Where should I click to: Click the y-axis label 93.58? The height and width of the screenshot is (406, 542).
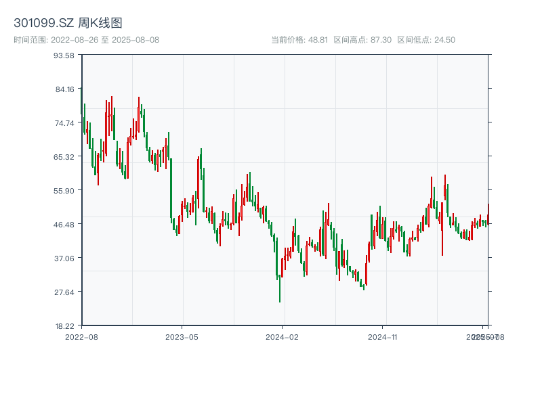coord(64,55)
